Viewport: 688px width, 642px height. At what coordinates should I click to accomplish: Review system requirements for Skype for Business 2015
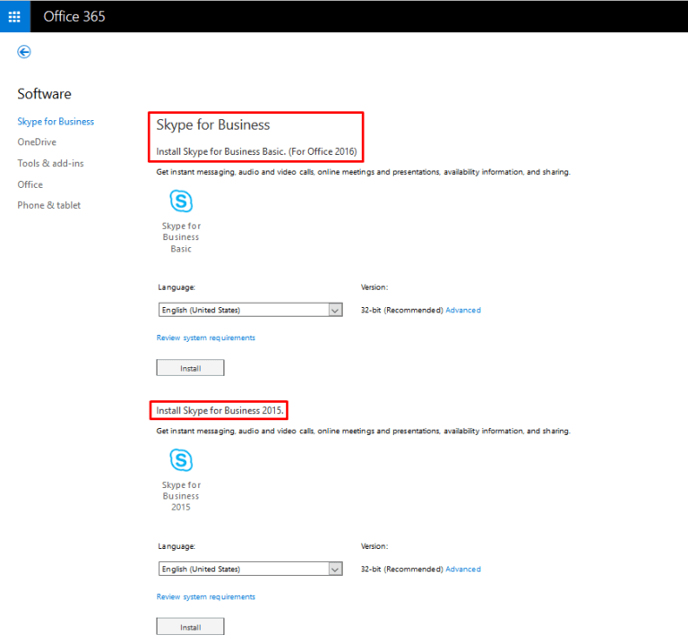coord(206,597)
